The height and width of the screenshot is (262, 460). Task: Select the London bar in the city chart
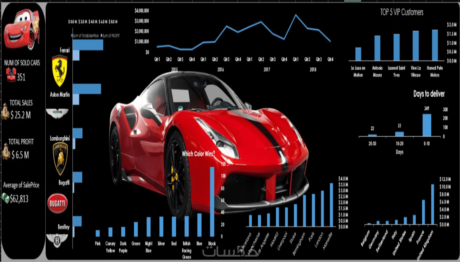[x=323, y=209]
